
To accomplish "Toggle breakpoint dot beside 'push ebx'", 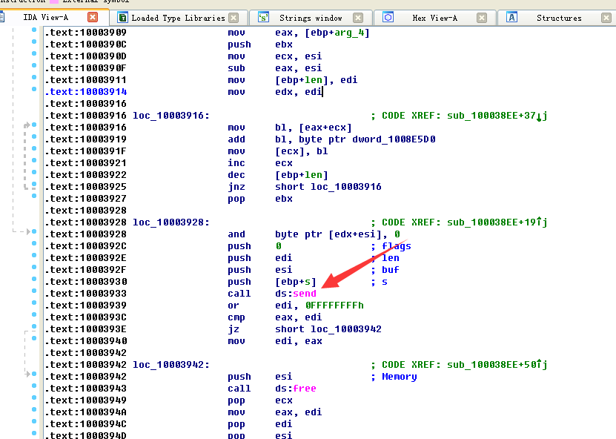I will tap(34, 42).
